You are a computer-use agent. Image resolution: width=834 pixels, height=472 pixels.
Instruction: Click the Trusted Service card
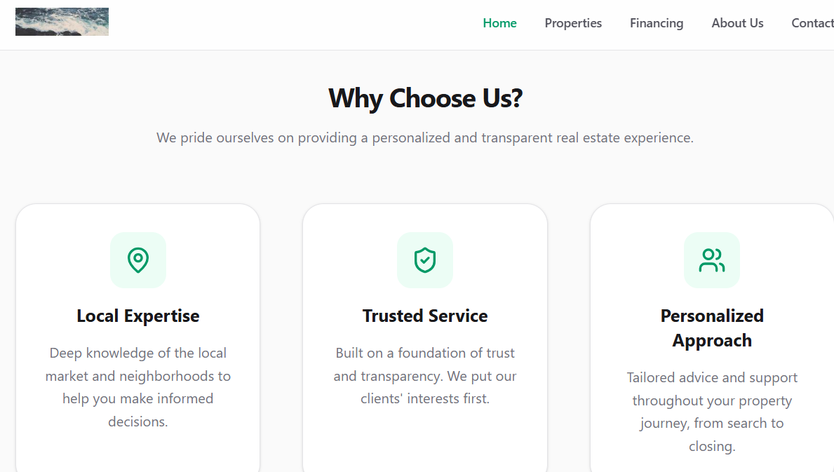tap(425, 337)
